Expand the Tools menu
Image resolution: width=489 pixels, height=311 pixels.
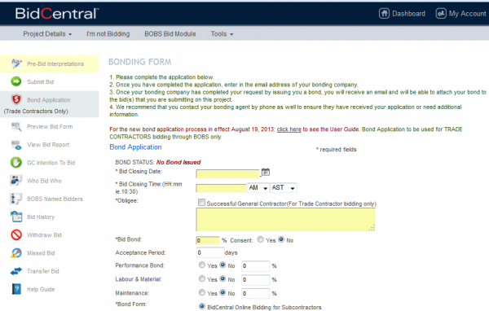pos(222,33)
